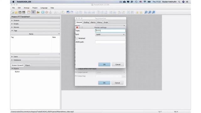This screenshot has height=113, width=201.
Task: Click the paste clipboard toolbar icon
Action: click(63, 12)
